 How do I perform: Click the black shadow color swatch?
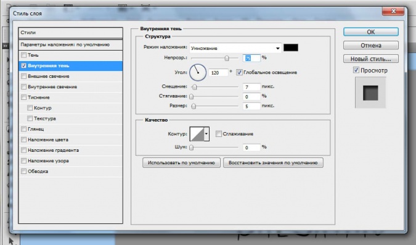[x=291, y=48]
